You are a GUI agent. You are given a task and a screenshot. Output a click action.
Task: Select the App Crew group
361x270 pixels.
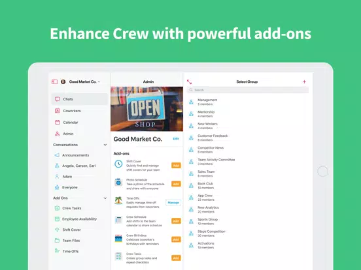tap(248, 198)
